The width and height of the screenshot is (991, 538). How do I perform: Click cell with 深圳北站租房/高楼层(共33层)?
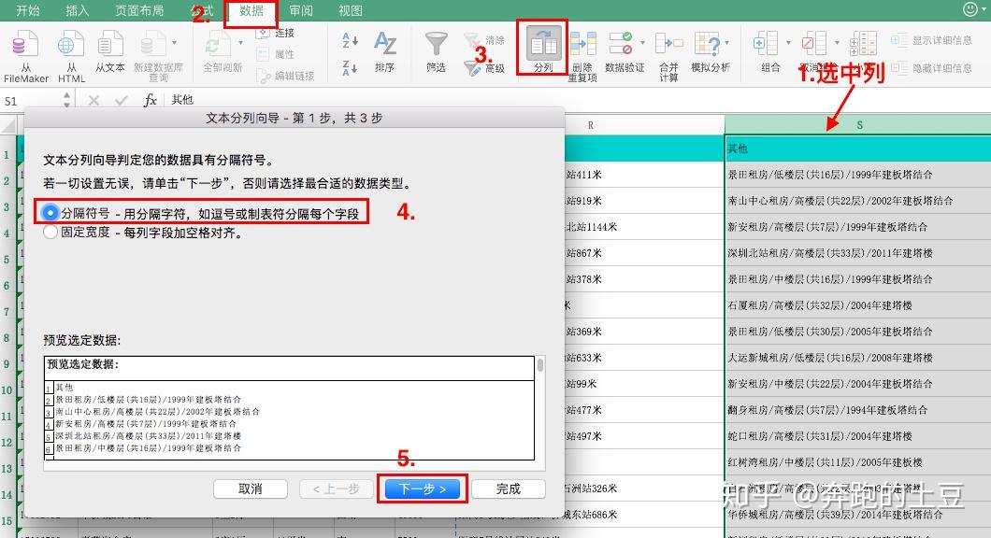tap(858, 252)
